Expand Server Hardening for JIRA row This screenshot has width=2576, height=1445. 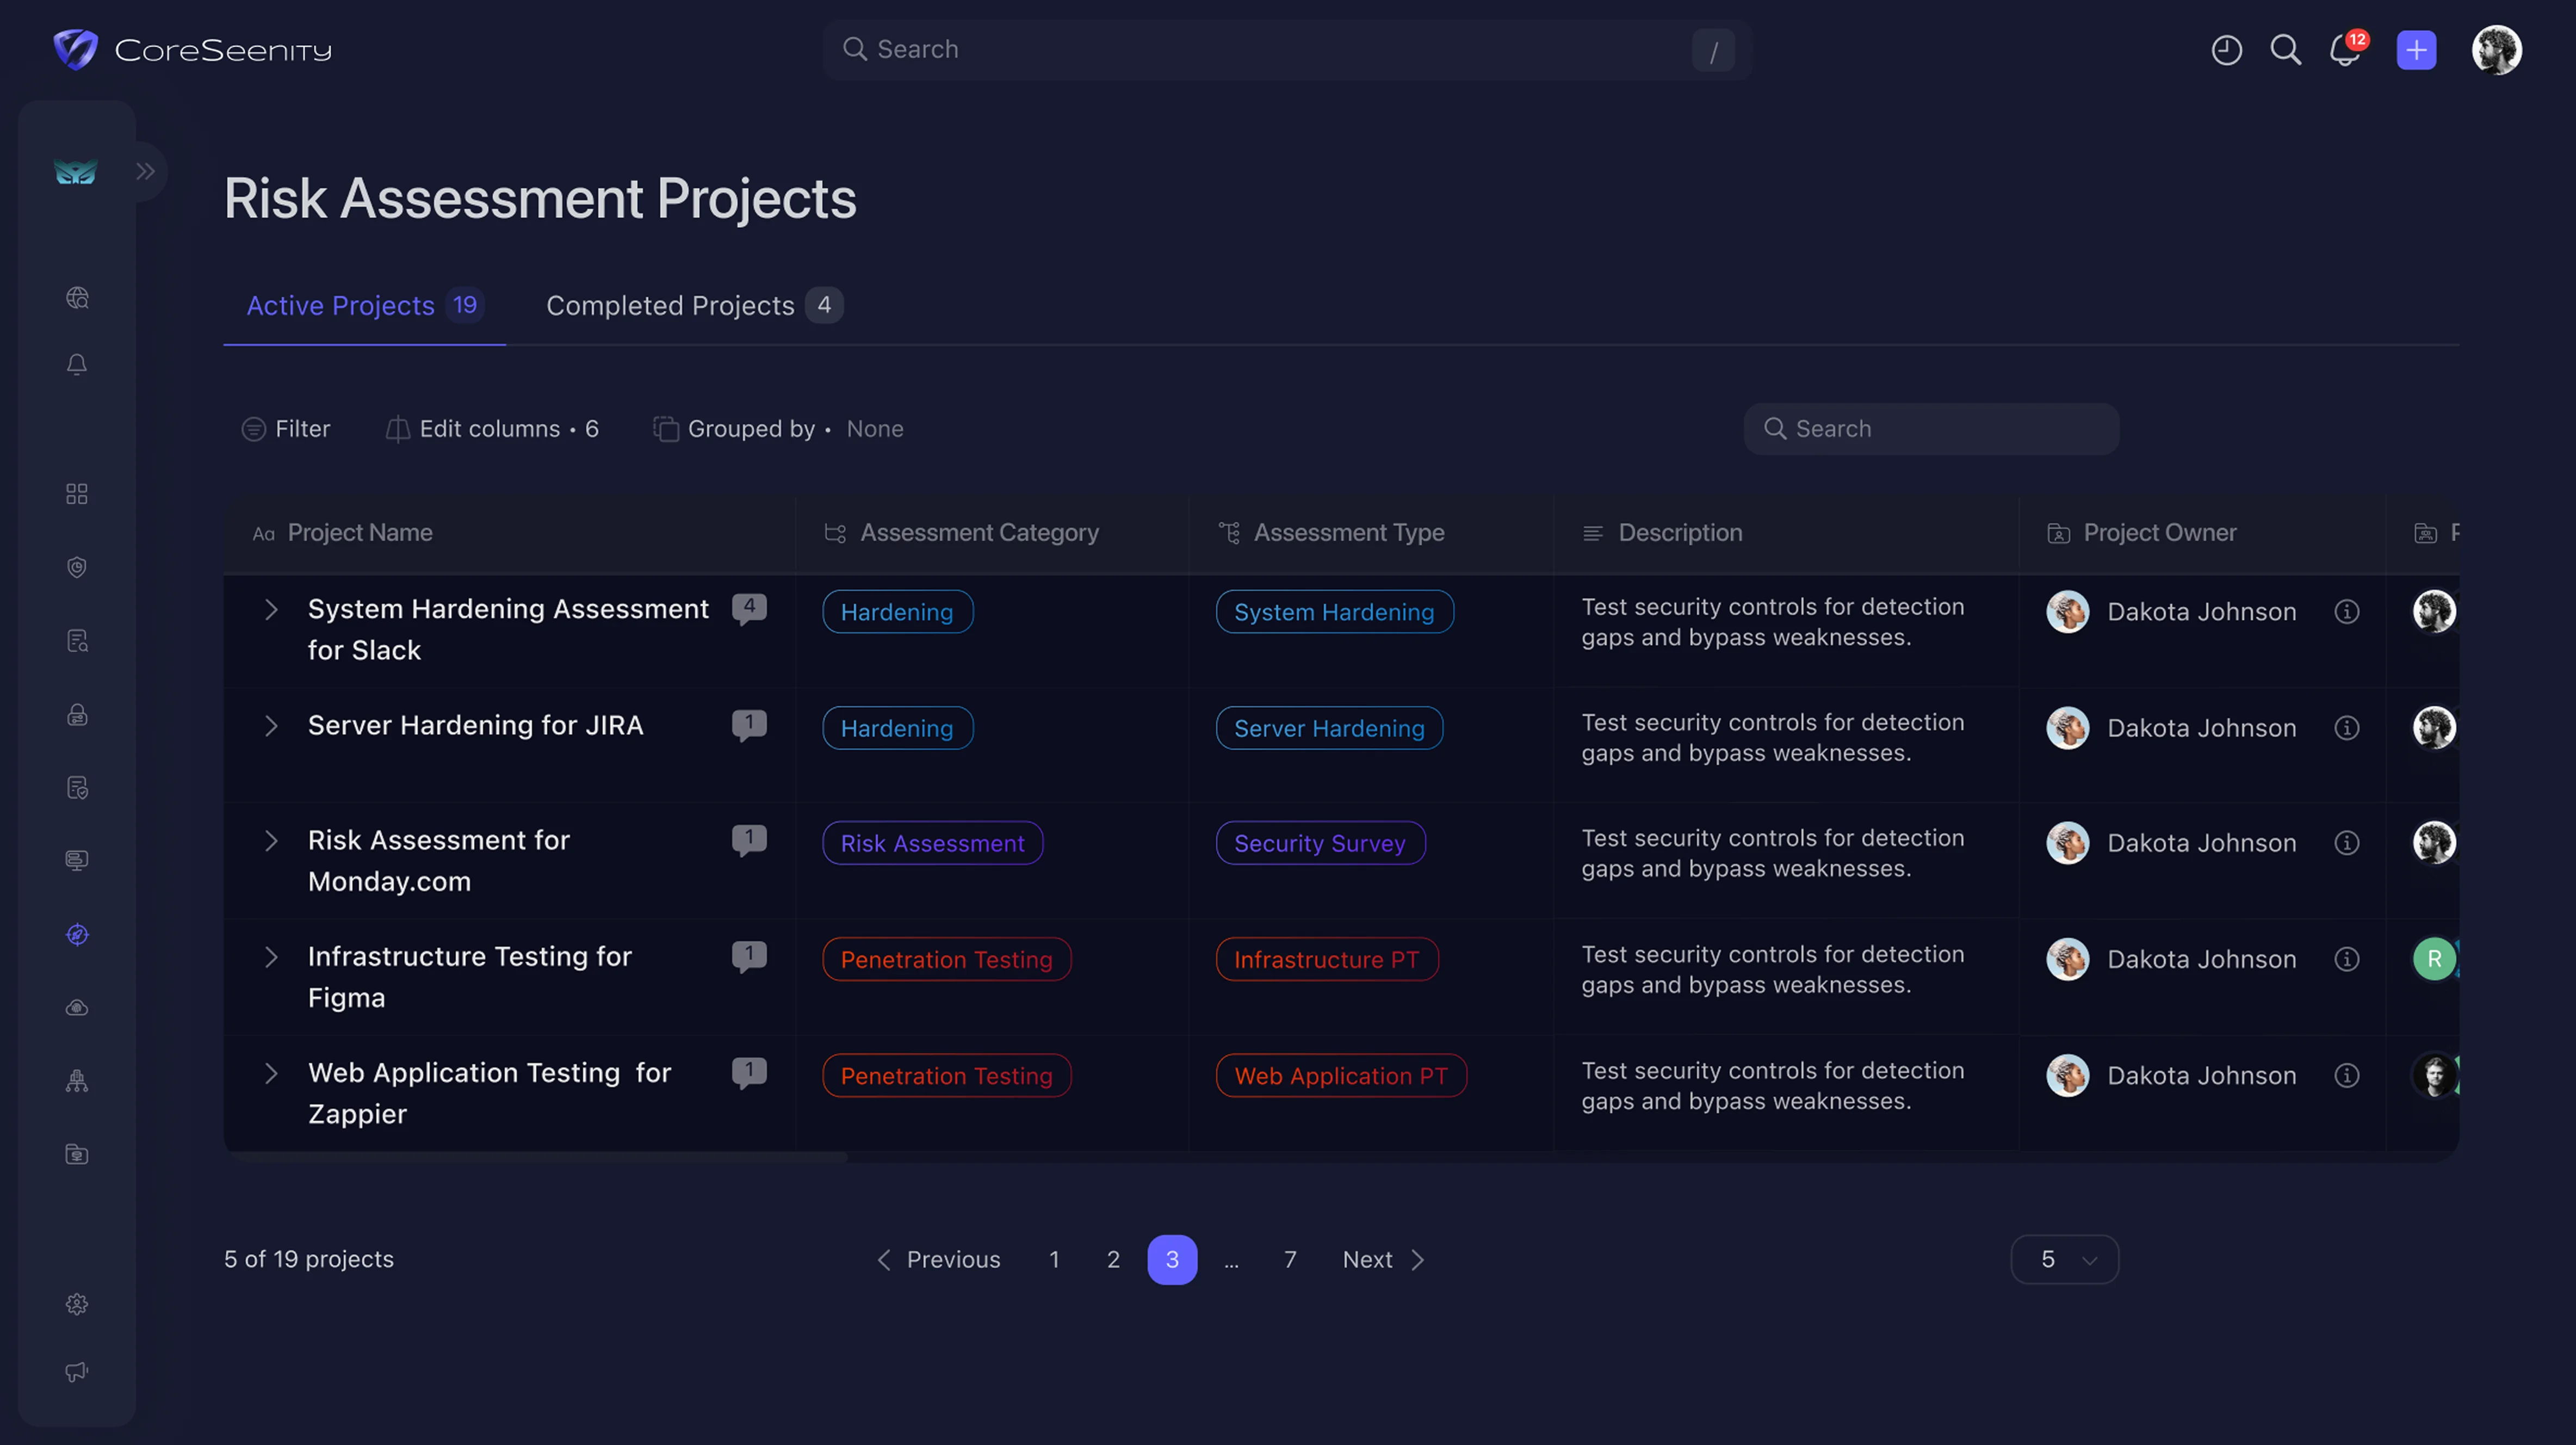coord(271,726)
